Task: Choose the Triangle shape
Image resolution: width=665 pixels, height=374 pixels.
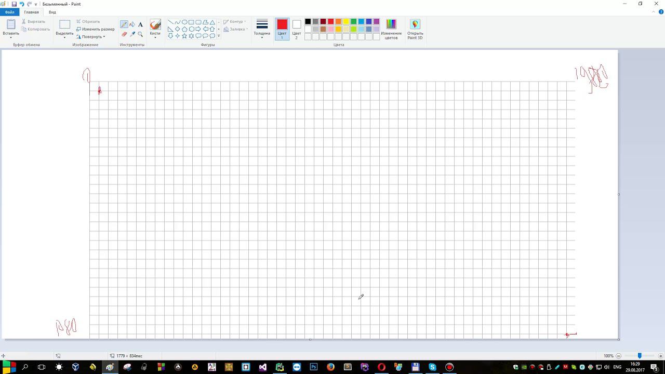Action: click(x=212, y=22)
